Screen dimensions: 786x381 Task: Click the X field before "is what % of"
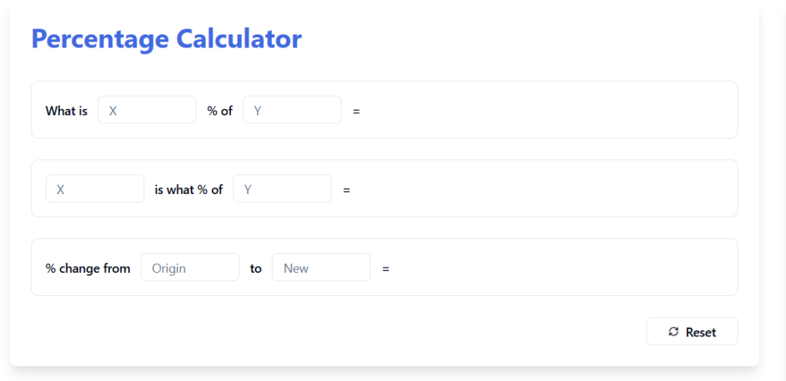94,189
